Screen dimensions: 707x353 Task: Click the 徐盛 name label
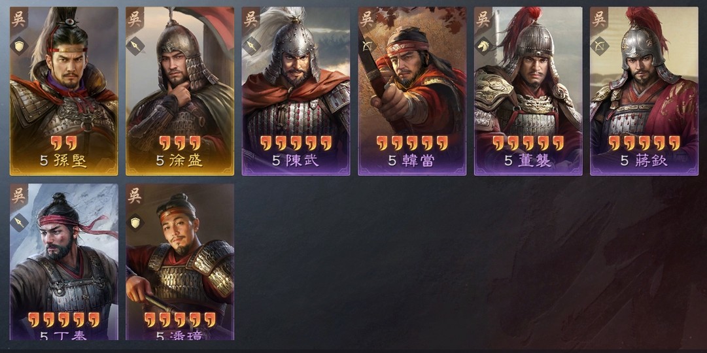[179, 161]
